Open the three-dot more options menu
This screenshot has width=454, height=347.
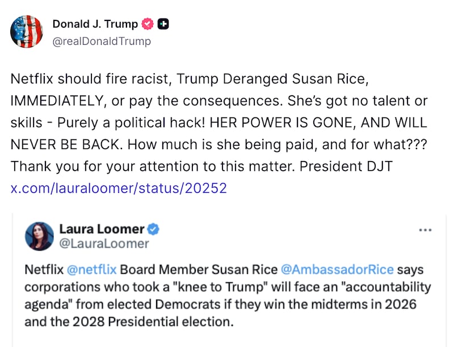click(424, 231)
